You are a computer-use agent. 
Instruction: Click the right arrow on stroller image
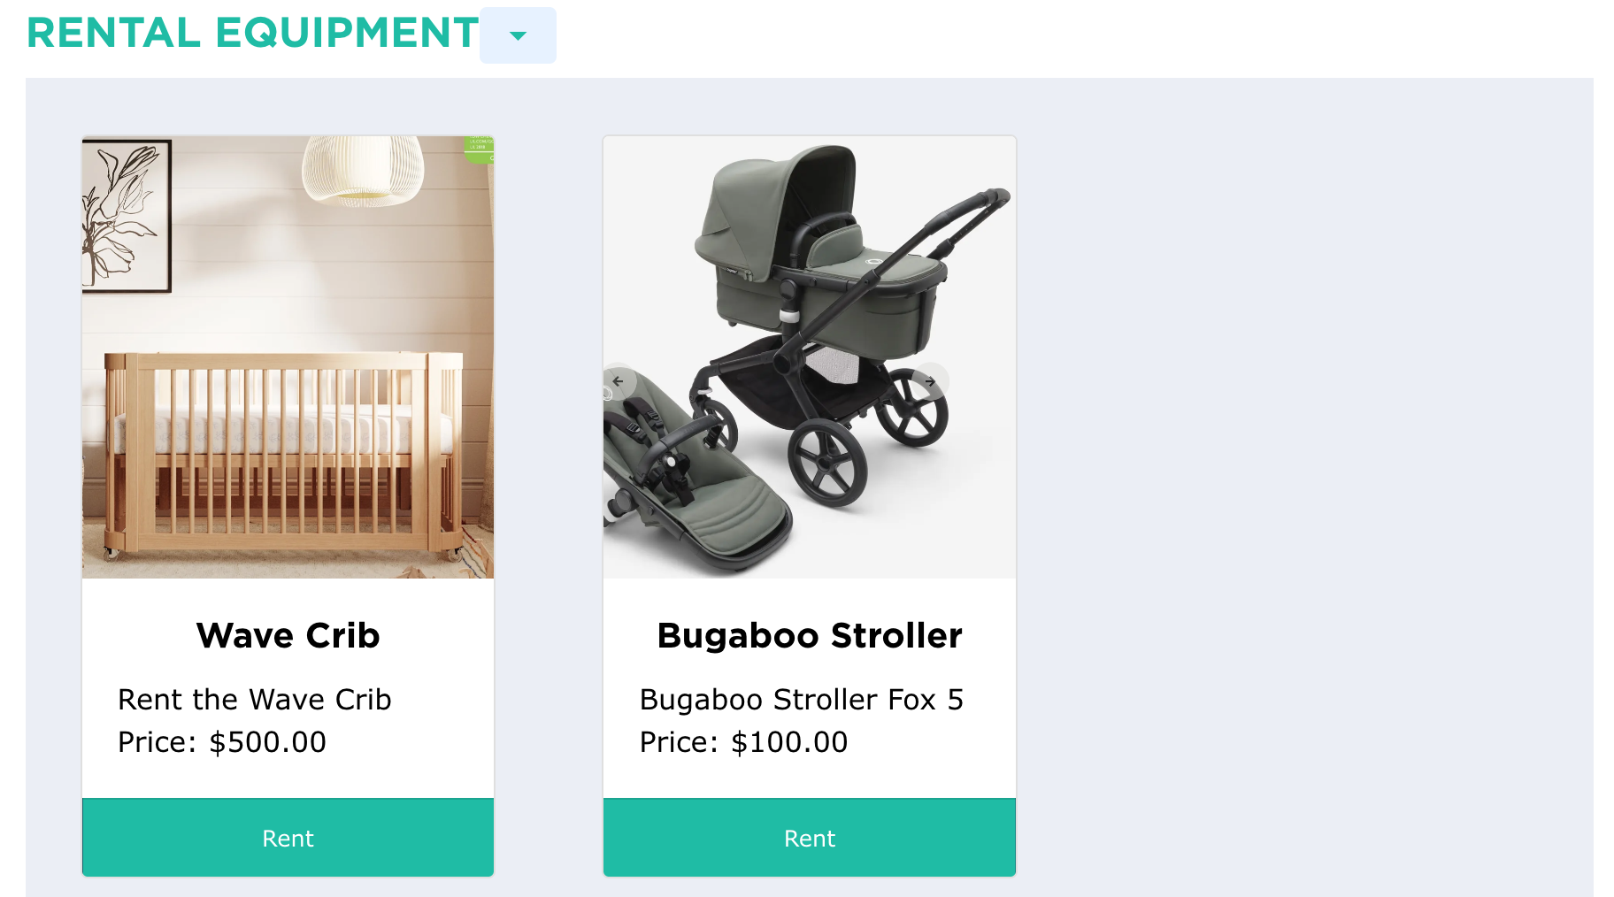930,381
